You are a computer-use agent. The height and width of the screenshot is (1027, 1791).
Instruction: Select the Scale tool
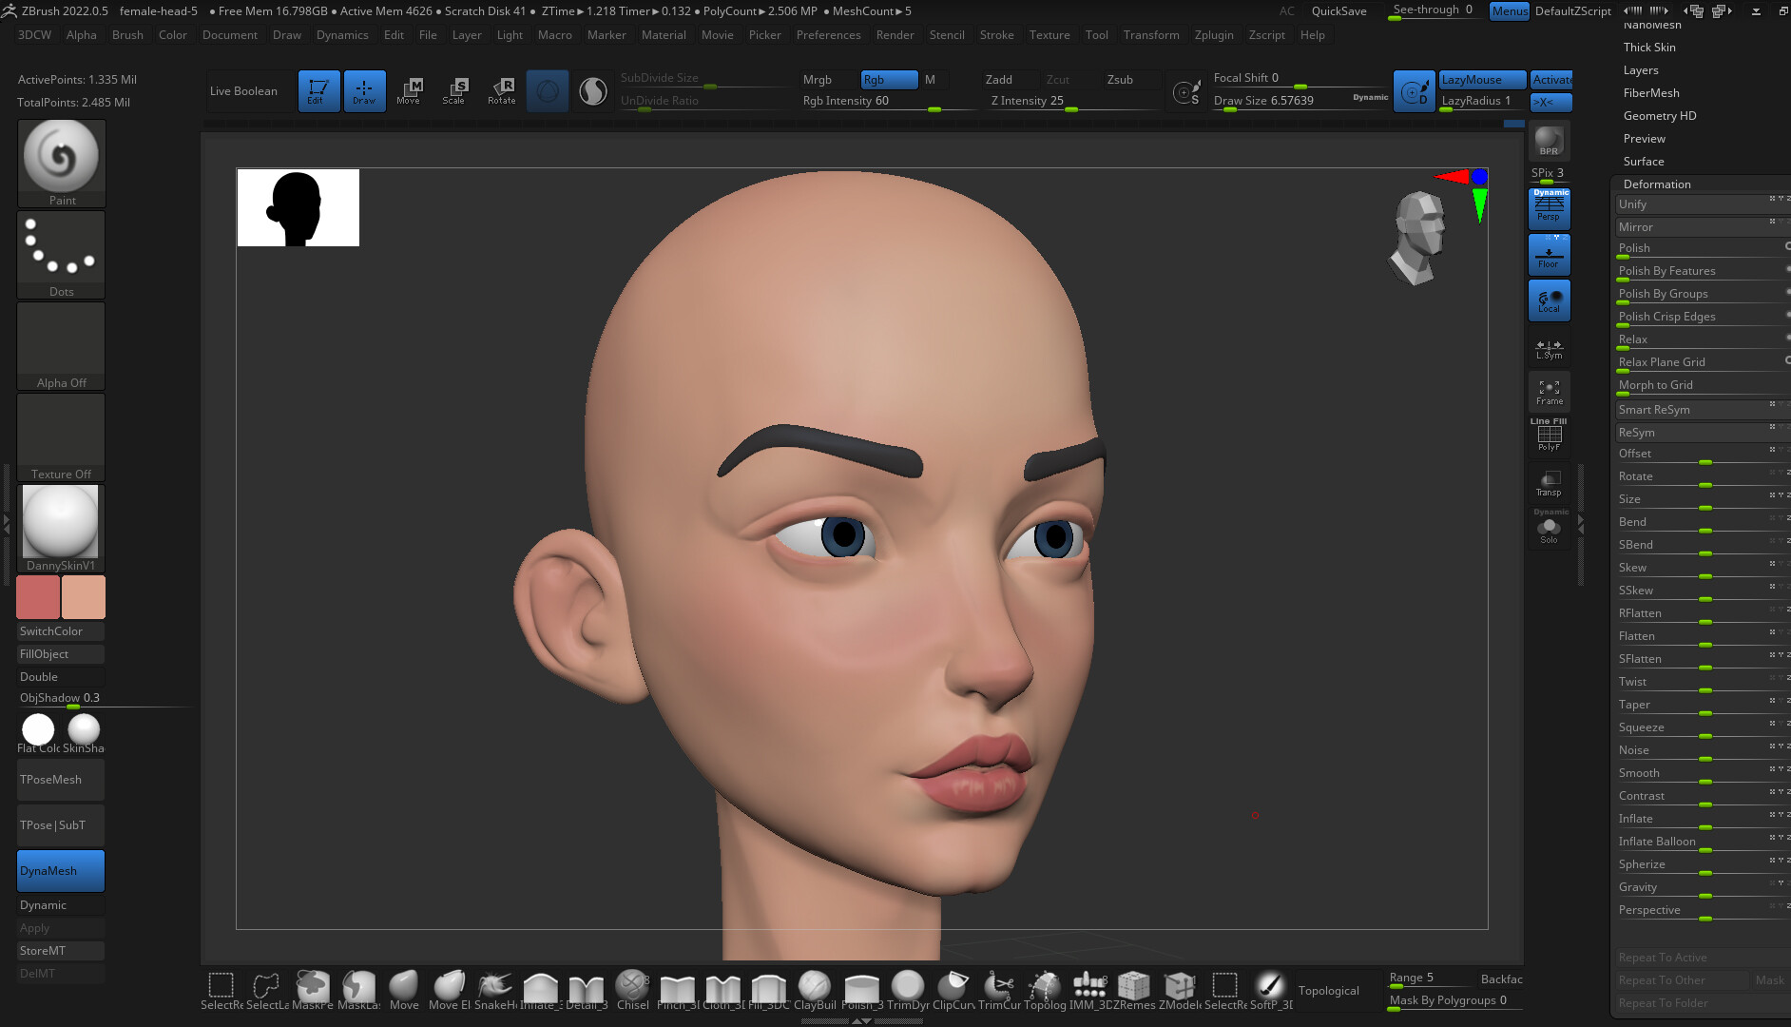(455, 90)
